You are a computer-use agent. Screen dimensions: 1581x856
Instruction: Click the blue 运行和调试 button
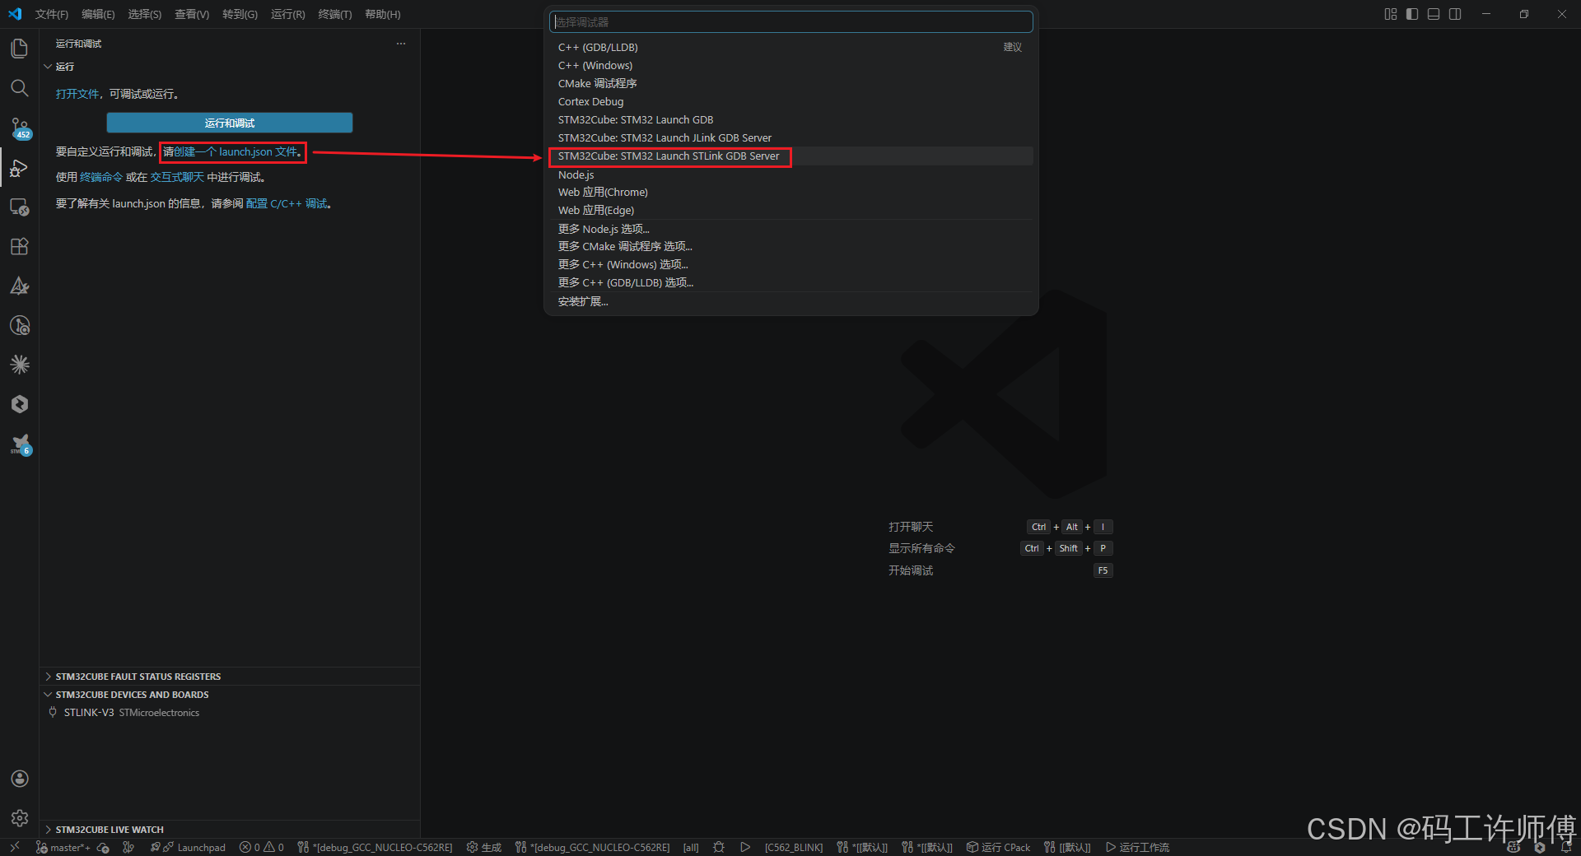(230, 123)
